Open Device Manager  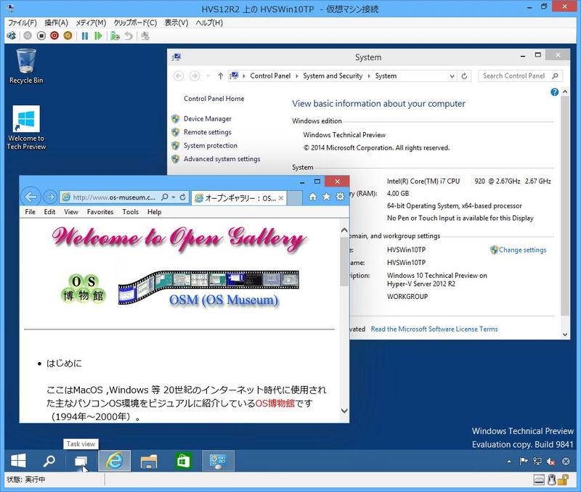pyautogui.click(x=208, y=118)
